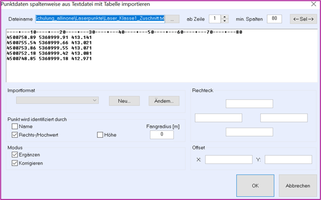Viewport: 321px width, 200px height.
Task: Click into the Fangradius [m] field
Action: point(162,135)
